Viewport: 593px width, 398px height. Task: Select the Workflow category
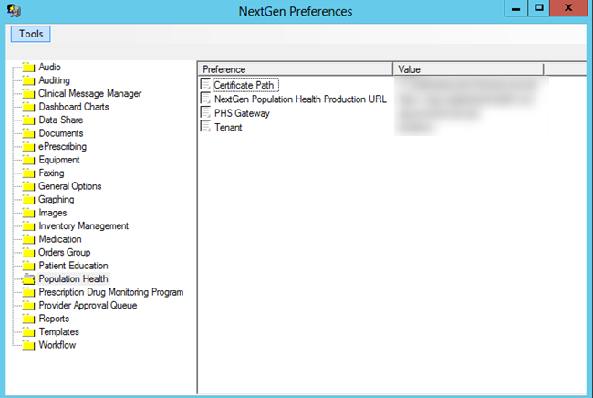[x=57, y=345]
